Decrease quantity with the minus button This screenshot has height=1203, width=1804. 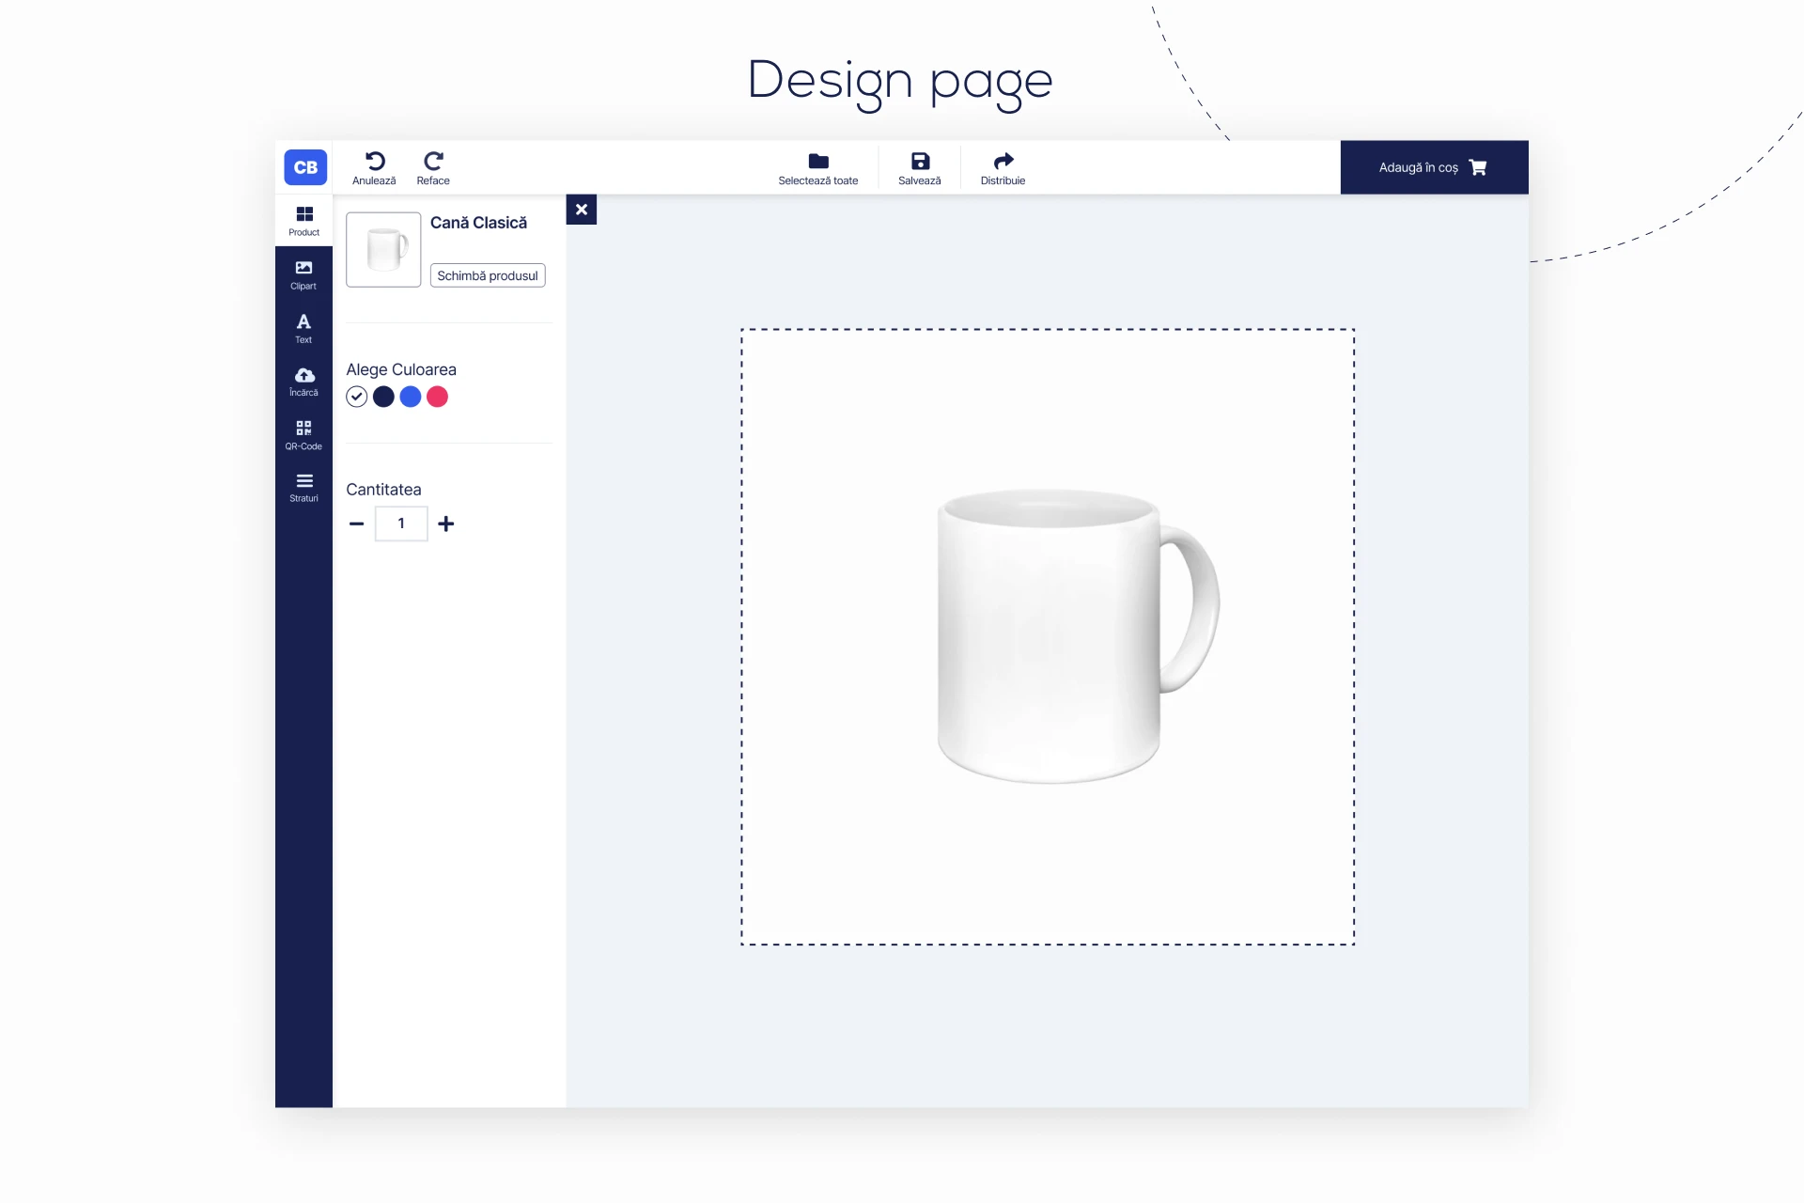click(x=356, y=523)
